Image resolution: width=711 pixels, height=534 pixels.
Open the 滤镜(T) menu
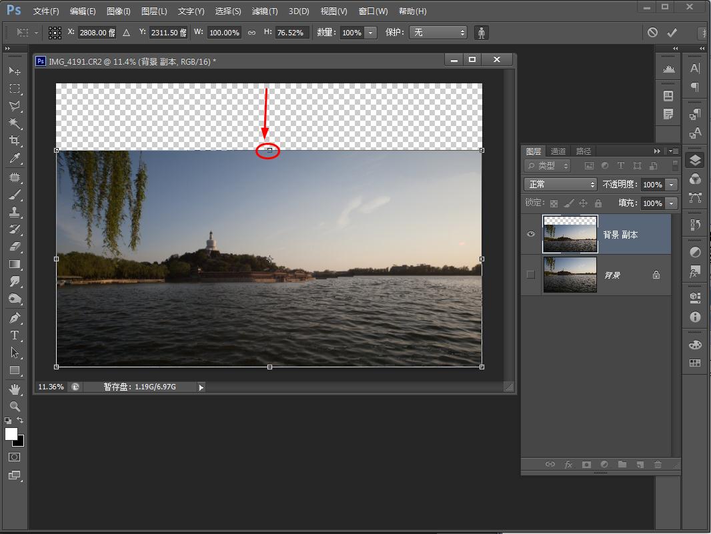[x=265, y=11]
